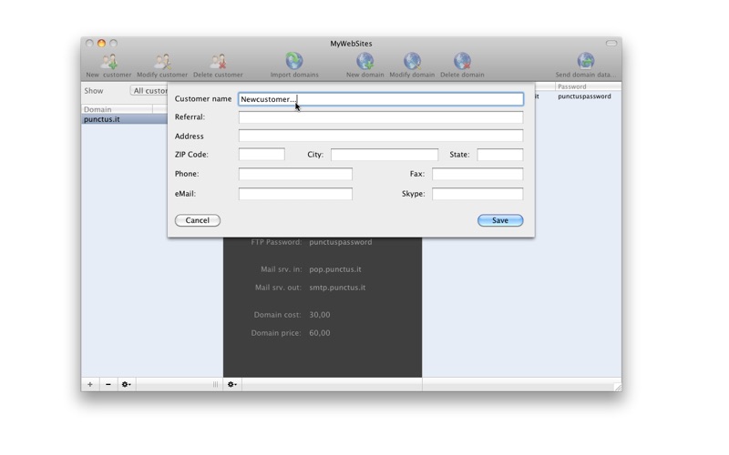Click the Modify domain globe icon

click(412, 62)
